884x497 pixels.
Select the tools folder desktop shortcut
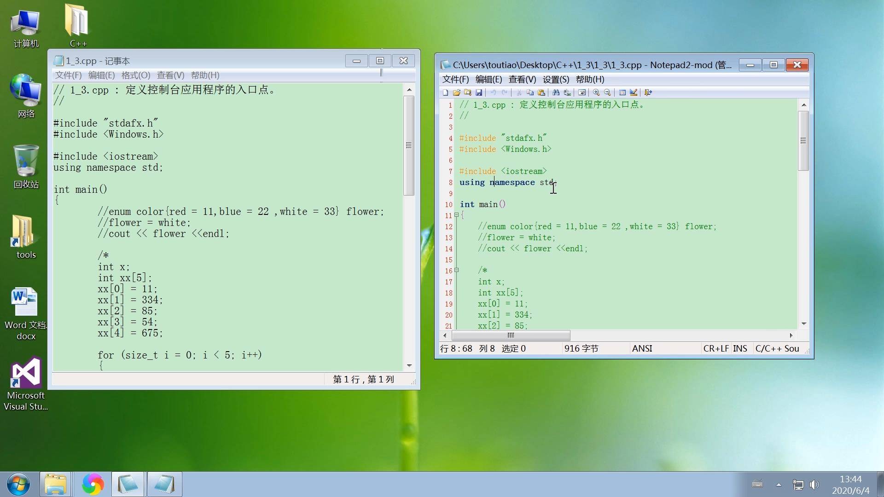(26, 237)
